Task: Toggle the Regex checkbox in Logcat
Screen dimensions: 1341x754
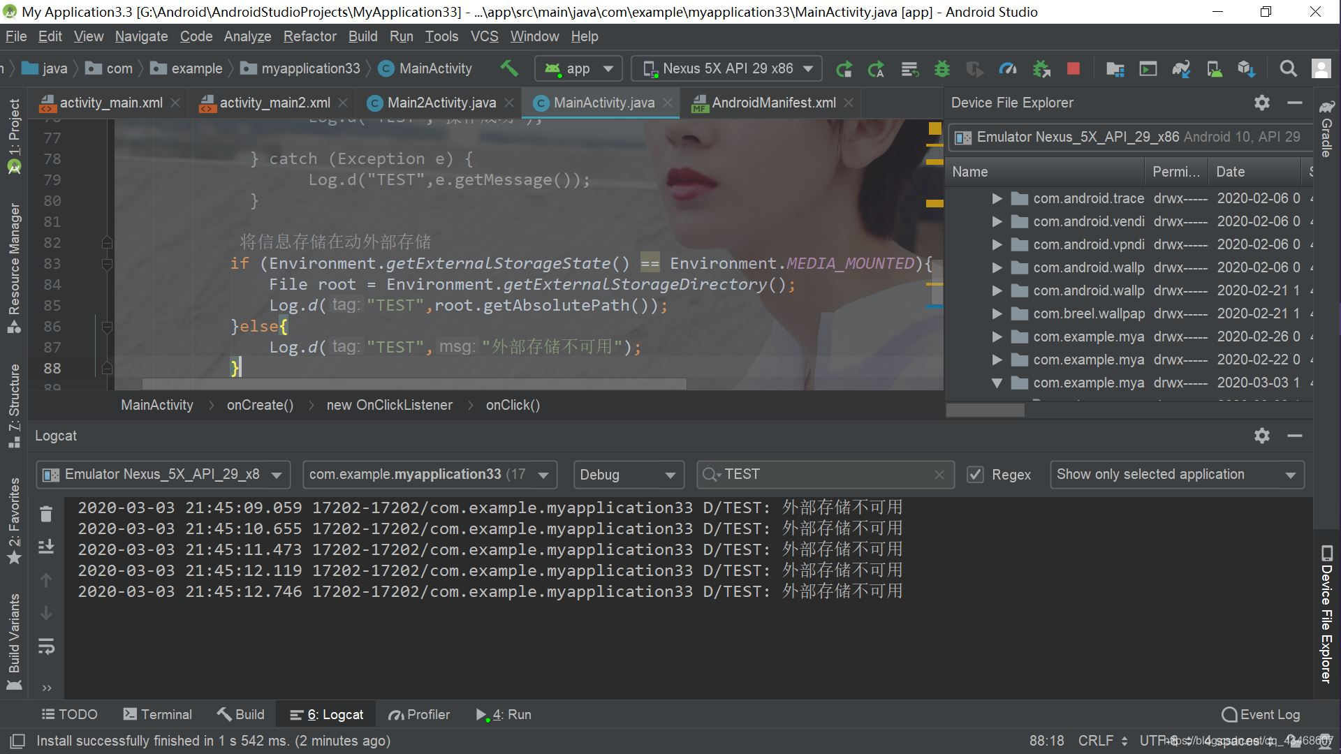Action: point(975,475)
